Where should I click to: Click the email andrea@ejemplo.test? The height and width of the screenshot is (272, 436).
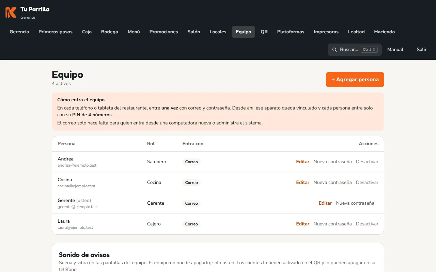tap(77, 166)
